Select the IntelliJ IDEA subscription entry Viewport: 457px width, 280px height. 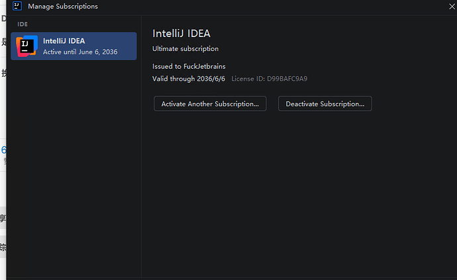pyautogui.click(x=74, y=46)
